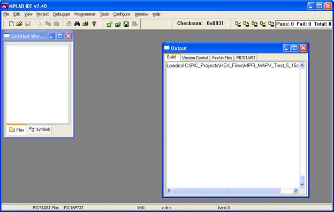Open the Debugger menu
The image size is (334, 212).
click(62, 14)
